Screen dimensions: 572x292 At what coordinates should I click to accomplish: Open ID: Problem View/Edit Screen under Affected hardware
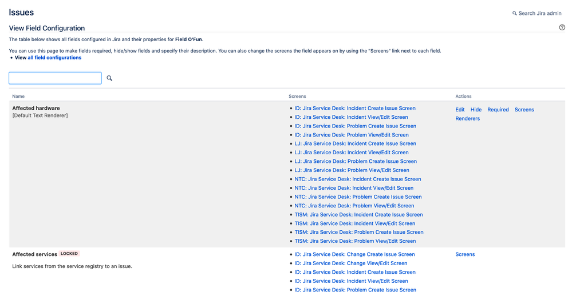tap(352, 135)
